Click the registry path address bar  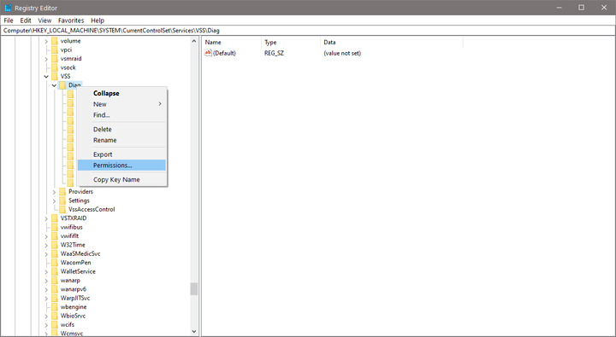tap(308, 31)
